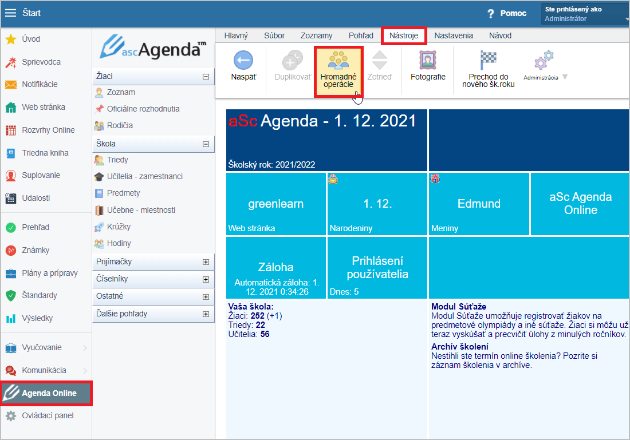Open the Návod tab
This screenshot has width=630, height=440.
(x=500, y=35)
